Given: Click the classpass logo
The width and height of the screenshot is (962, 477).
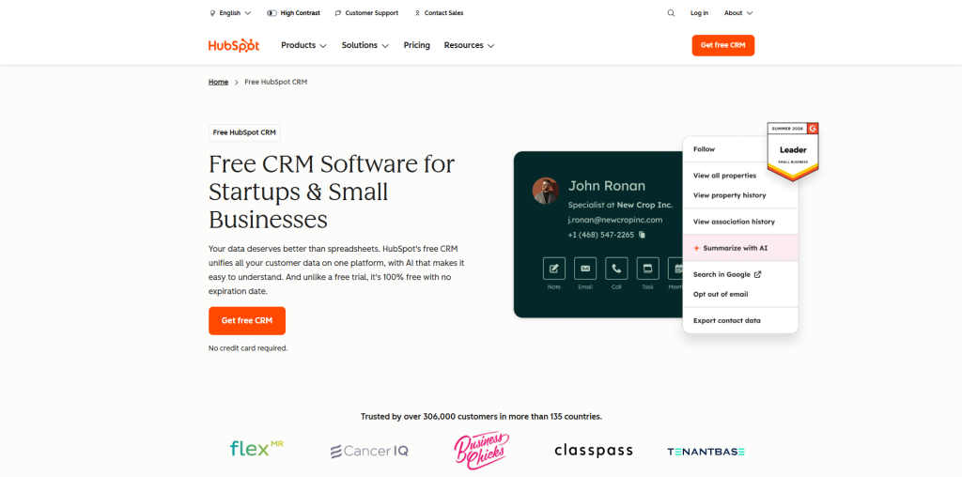Looking at the screenshot, I should pos(594,452).
